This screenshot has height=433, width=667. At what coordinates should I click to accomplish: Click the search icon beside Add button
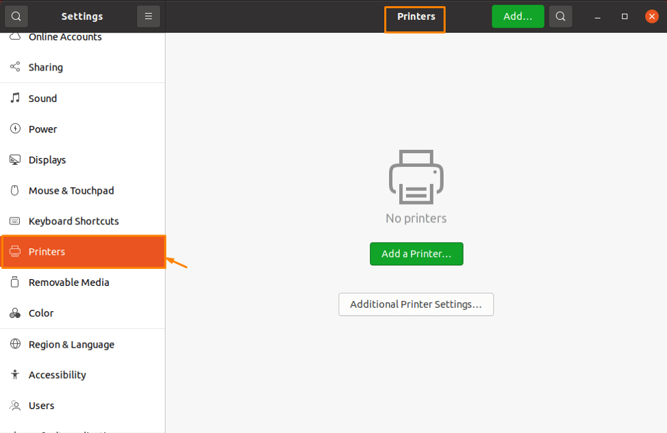pyautogui.click(x=560, y=16)
